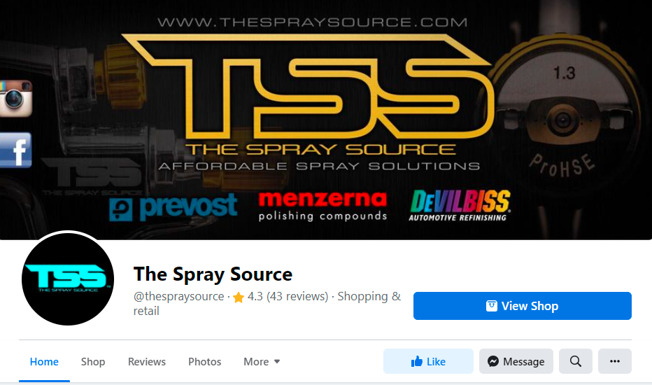Click the Messenger icon on Message button

(493, 361)
